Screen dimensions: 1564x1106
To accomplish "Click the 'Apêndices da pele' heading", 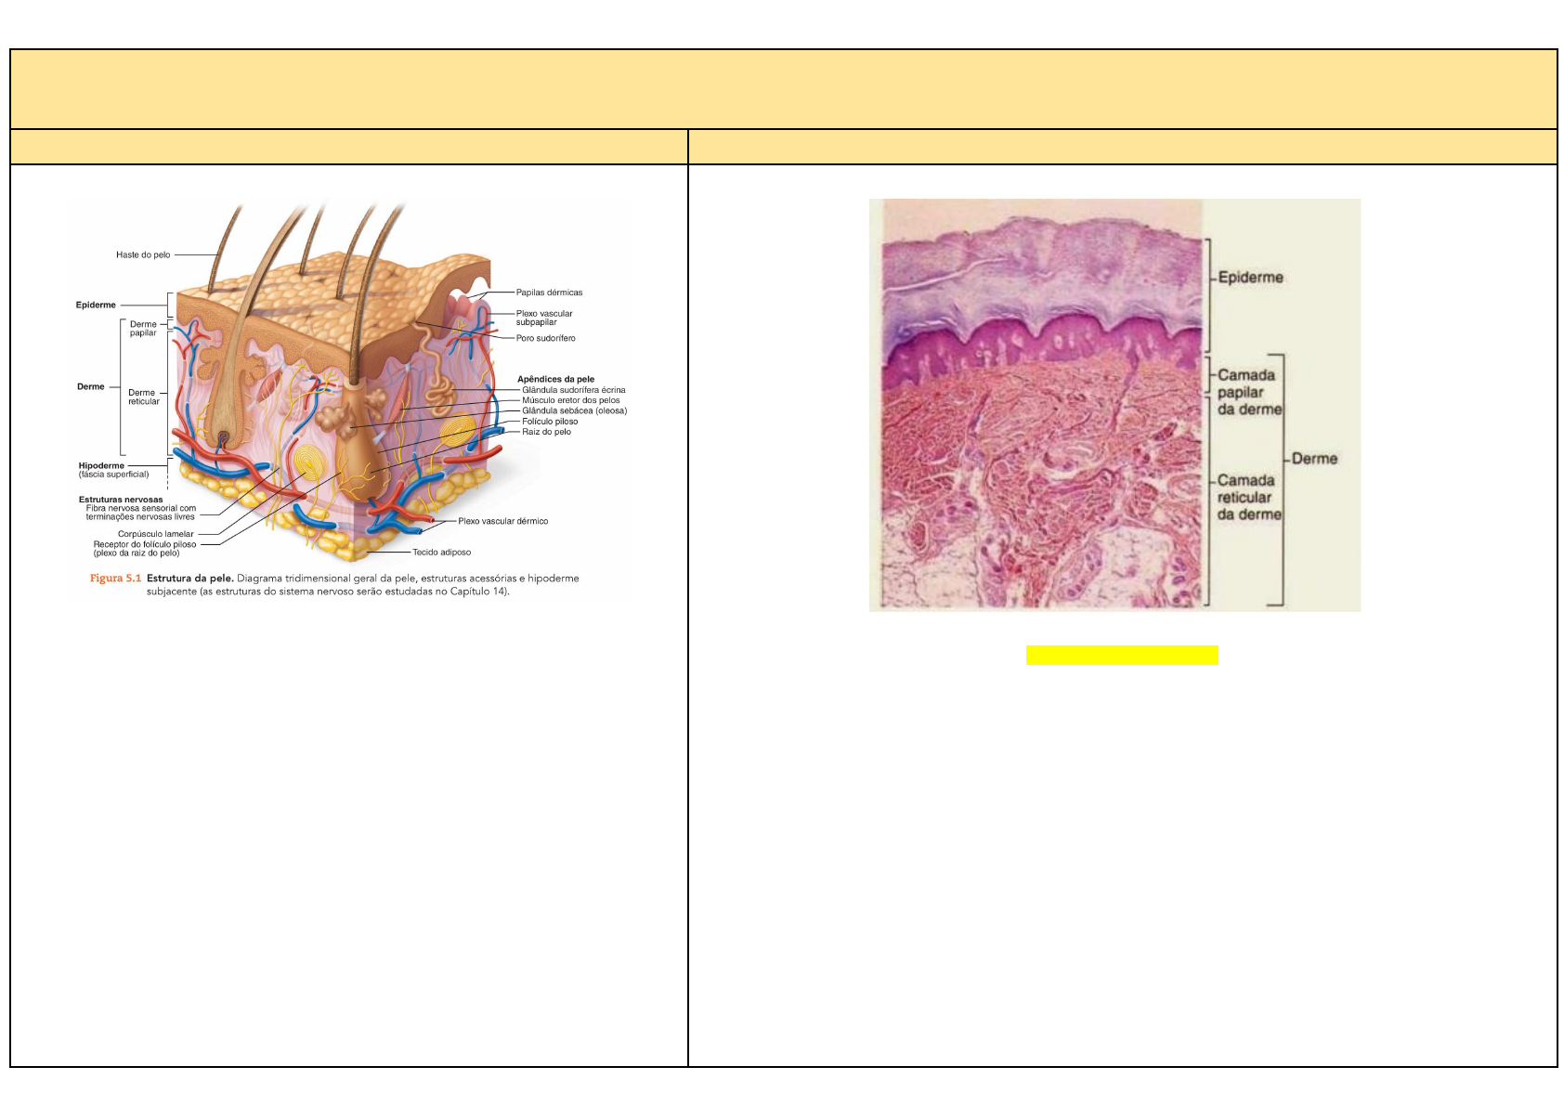I will pos(555,379).
